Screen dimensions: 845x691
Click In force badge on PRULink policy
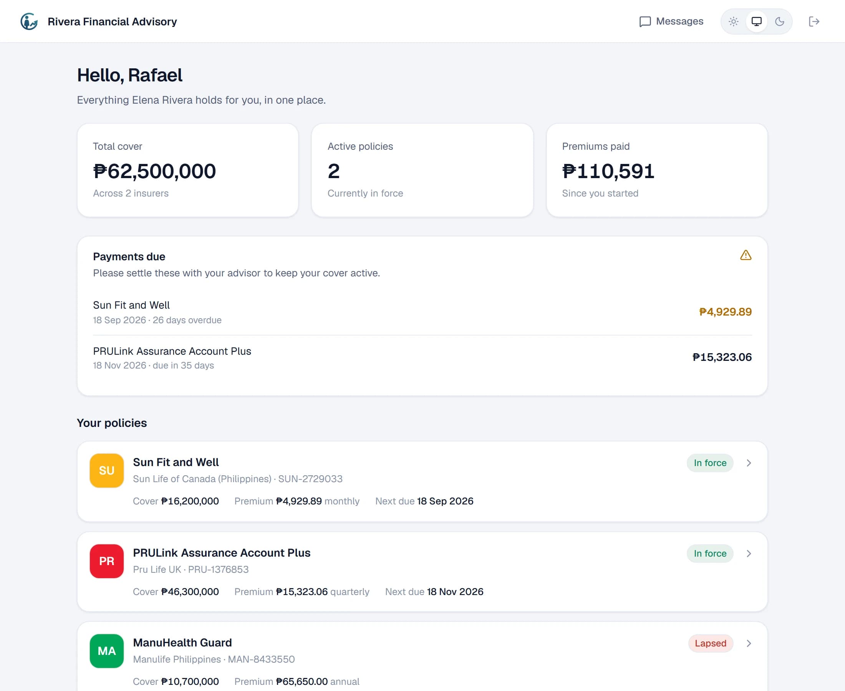[710, 553]
